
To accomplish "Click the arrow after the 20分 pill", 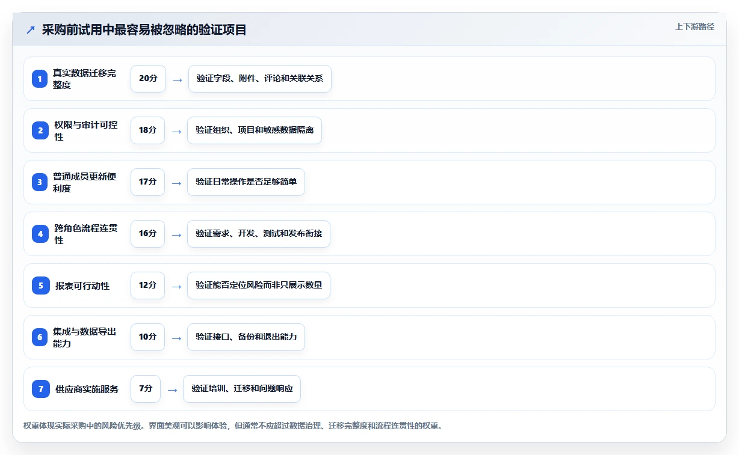I will tap(177, 79).
